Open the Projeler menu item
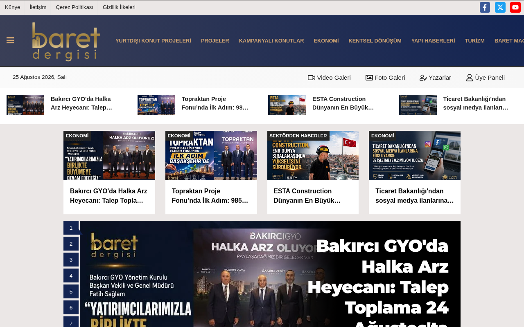The width and height of the screenshot is (524, 327). [x=215, y=41]
